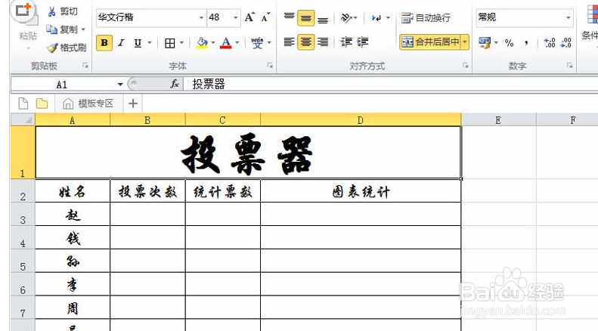Screen dimensions: 598x331
Task: Click the cell containing 赵
Action: 73,215
